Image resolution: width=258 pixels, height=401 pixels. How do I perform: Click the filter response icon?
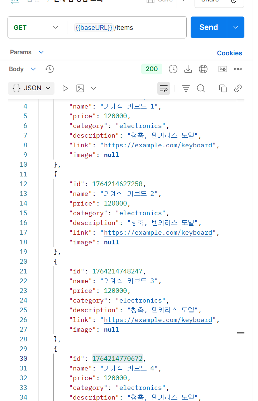pyautogui.click(x=186, y=88)
